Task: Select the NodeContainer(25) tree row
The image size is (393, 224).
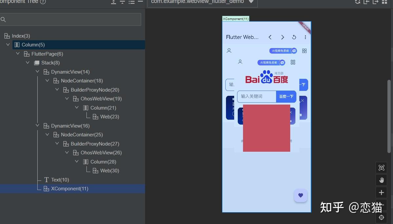Action: tap(72, 135)
